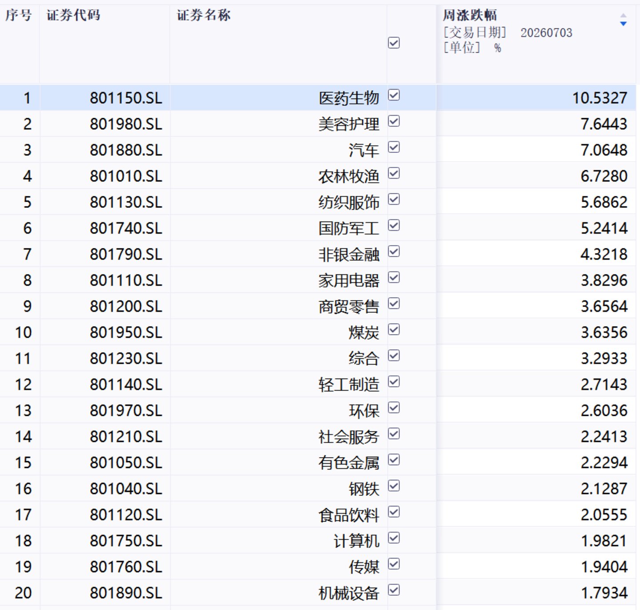Toggle checkbox for 国防军工 row
Viewport: 640px width, 610px height.
tap(394, 225)
